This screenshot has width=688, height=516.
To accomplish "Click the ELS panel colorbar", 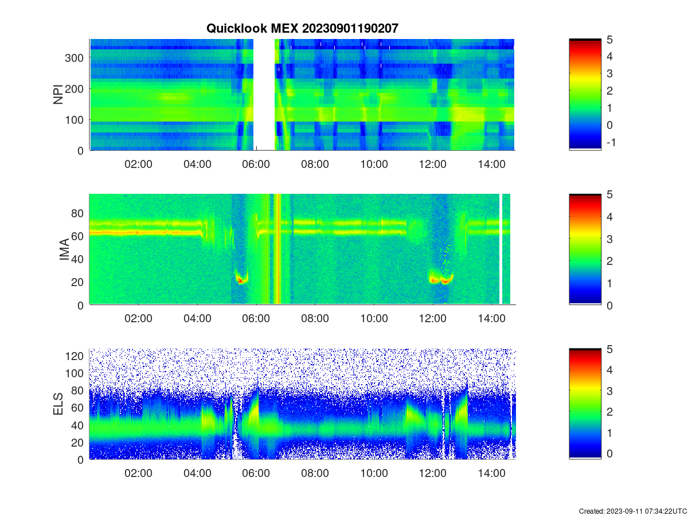I will (x=585, y=404).
